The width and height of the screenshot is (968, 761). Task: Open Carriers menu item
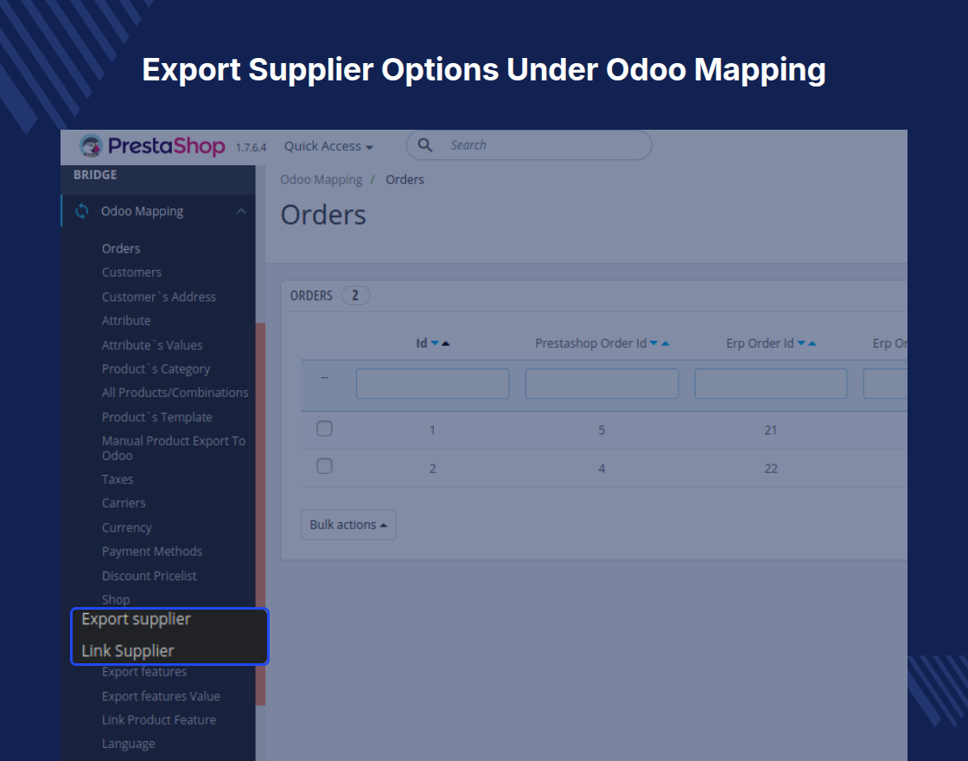pyautogui.click(x=124, y=503)
